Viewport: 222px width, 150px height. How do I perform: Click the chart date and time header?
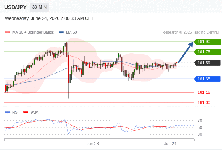pos(49,18)
